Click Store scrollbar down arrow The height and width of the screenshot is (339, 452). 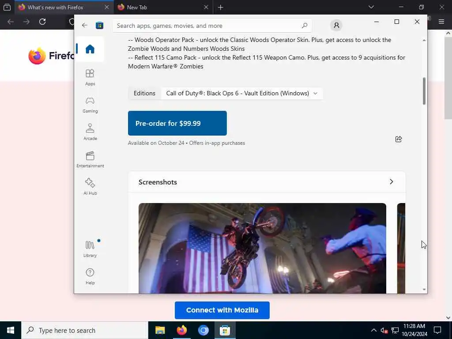coord(424,290)
